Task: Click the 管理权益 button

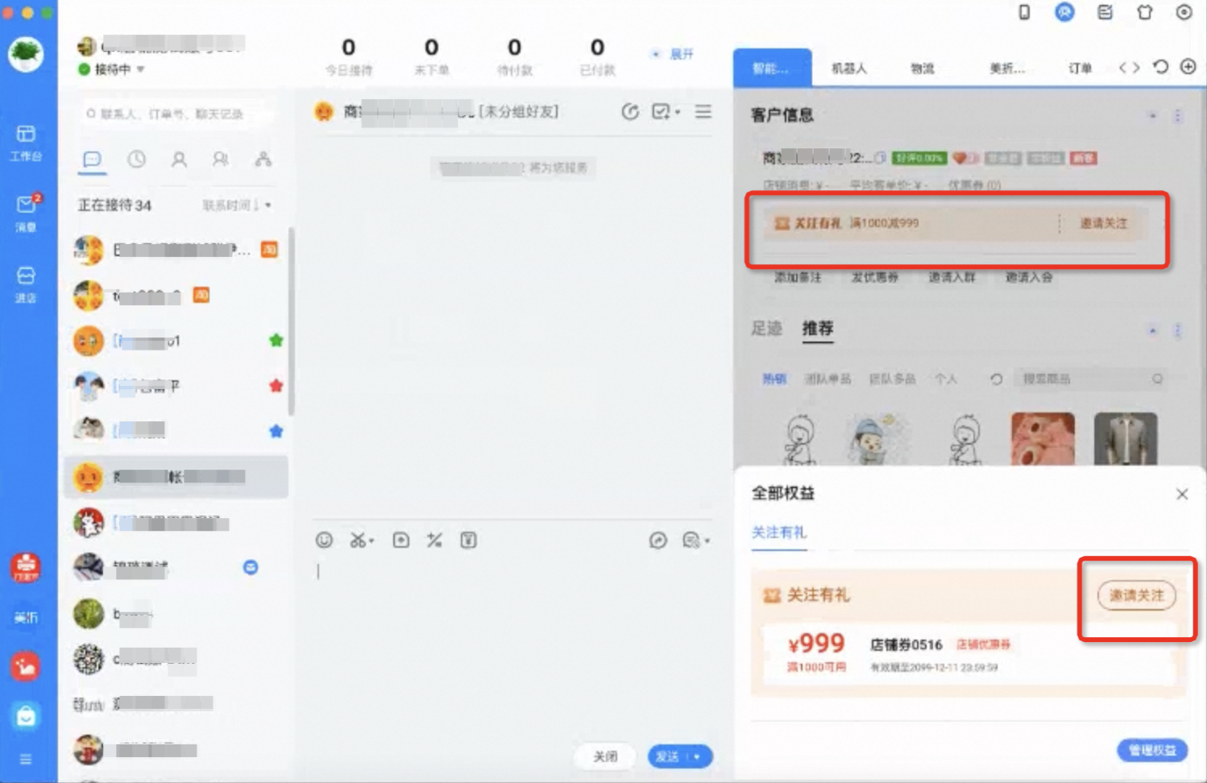Action: click(x=1152, y=750)
